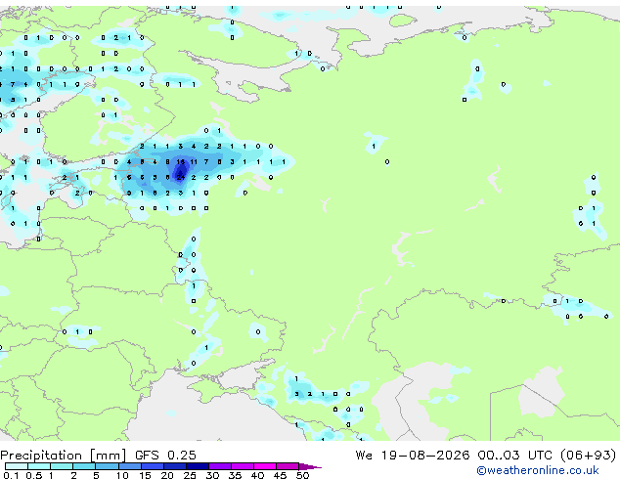The height and width of the screenshot is (479, 620).
Task: Select the "11" precipitation value on the map
Action: [x=194, y=161]
